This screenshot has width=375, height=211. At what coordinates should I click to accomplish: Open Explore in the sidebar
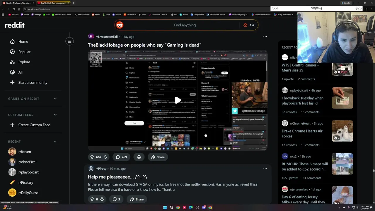(x=24, y=62)
